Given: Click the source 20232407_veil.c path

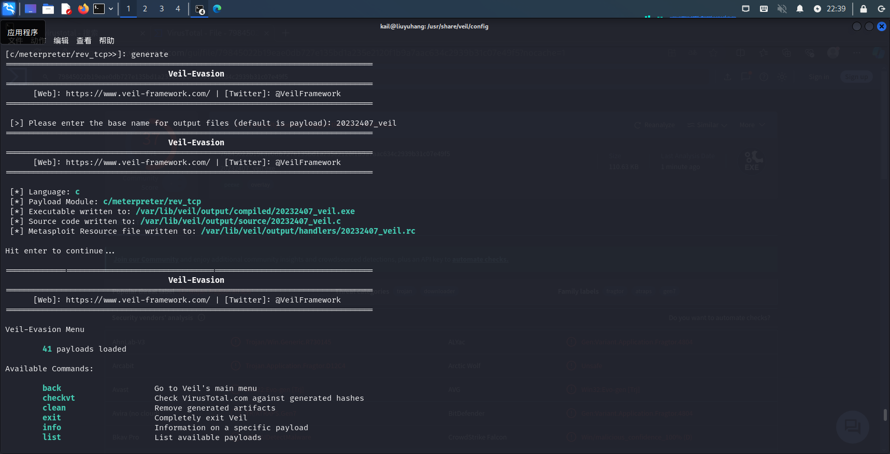Looking at the screenshot, I should point(240,221).
